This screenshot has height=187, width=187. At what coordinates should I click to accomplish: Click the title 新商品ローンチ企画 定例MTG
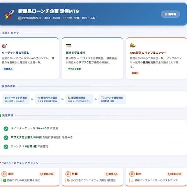[x=48, y=11]
